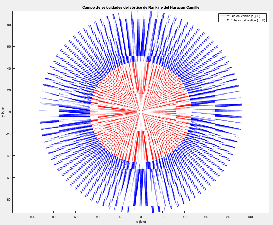Click the 0 tick label on y-axis
Image resolution: width=273 pixels, height=225 pixels.
(10, 112)
